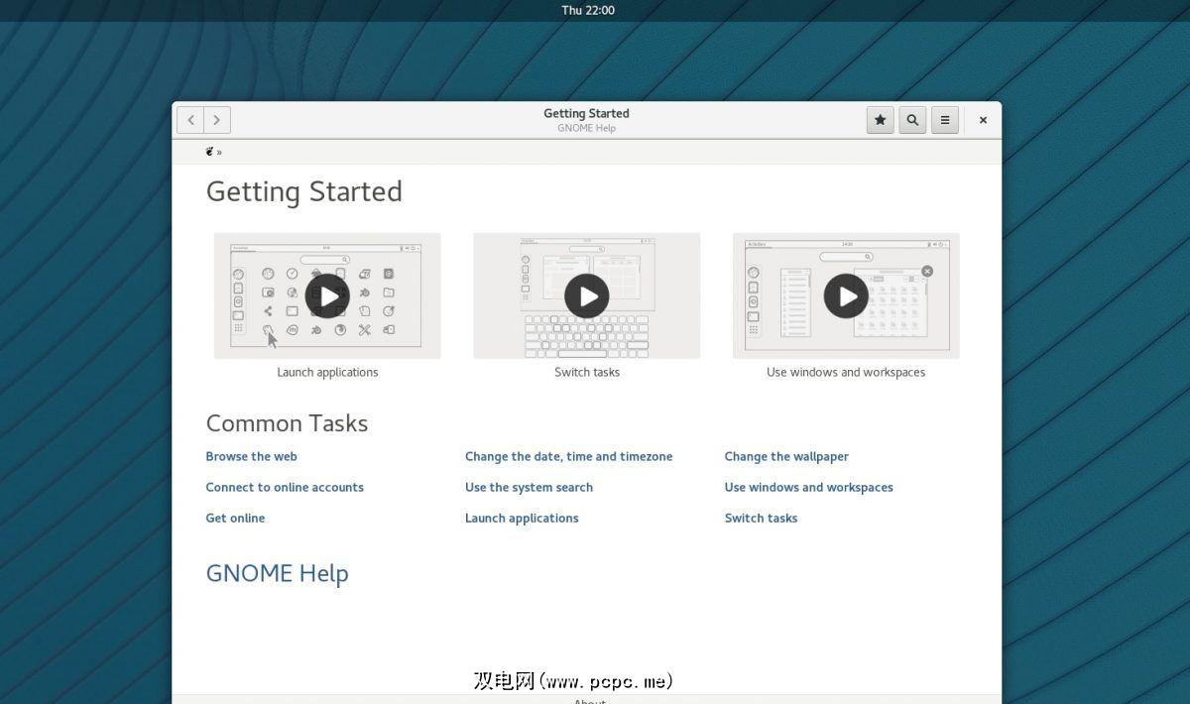Click the GNOME foot breadcrumb icon
This screenshot has height=704, width=1190.
(x=209, y=152)
